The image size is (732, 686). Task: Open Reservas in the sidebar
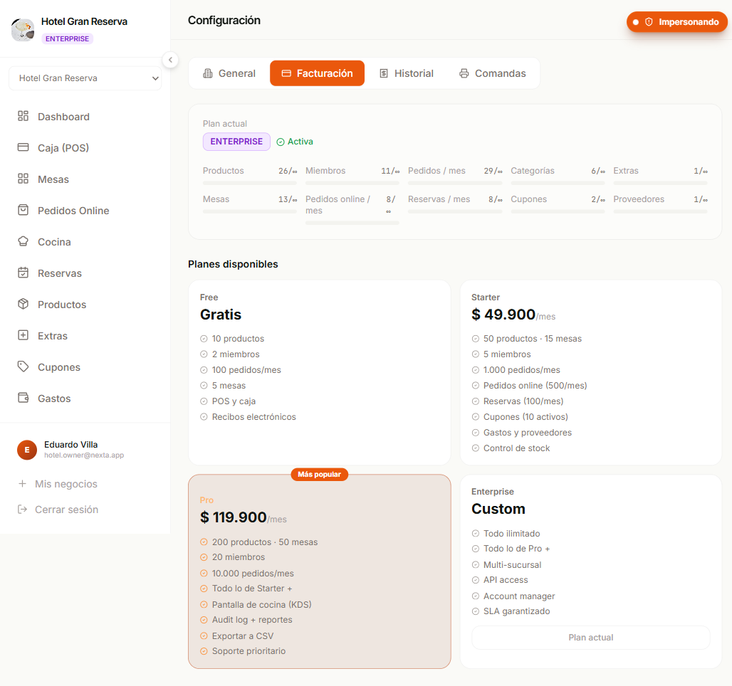point(85,273)
